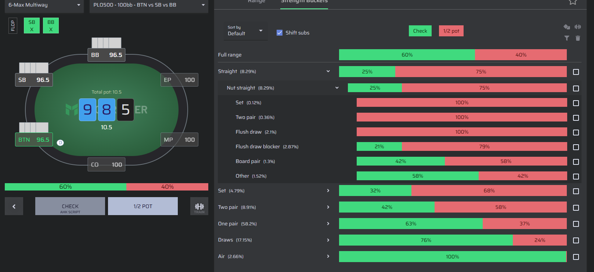Screen dimensions: 594x272
Task: Click the star favorite icon
Action: [x=573, y=2]
